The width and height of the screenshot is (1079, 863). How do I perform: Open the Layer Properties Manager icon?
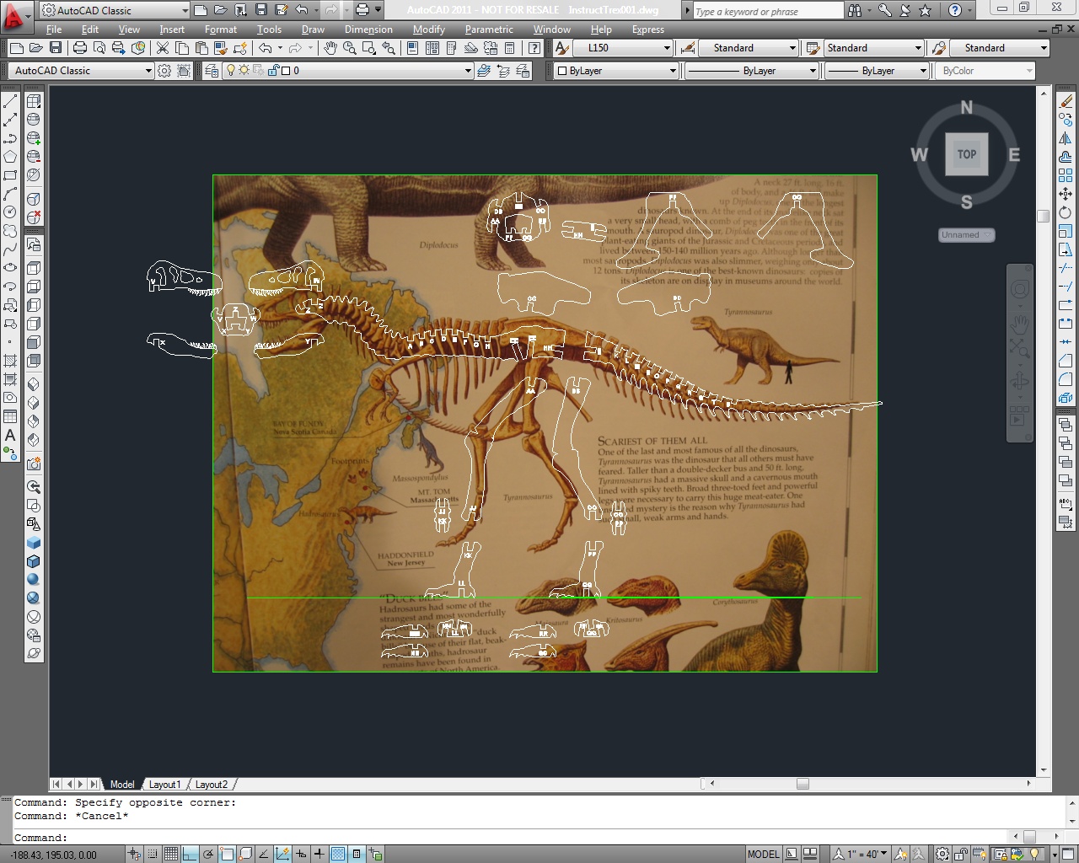pyautogui.click(x=212, y=71)
